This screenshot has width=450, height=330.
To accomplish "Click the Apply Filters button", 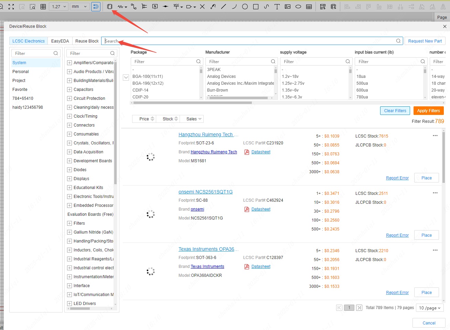I will [428, 110].
